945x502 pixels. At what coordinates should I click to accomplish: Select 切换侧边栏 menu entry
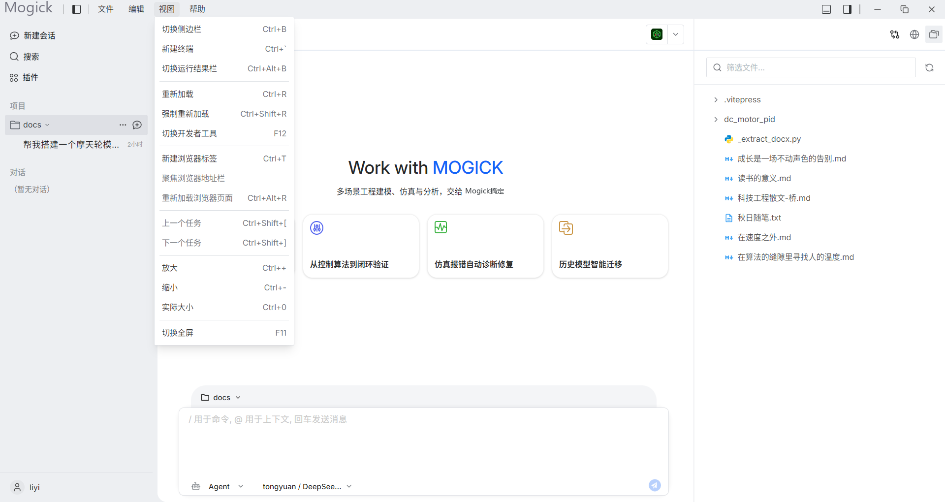224,29
